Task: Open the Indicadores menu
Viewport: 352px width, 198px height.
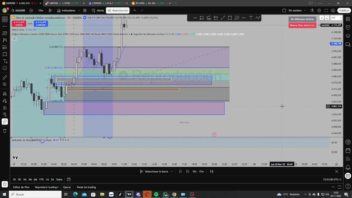Action: (x=66, y=10)
